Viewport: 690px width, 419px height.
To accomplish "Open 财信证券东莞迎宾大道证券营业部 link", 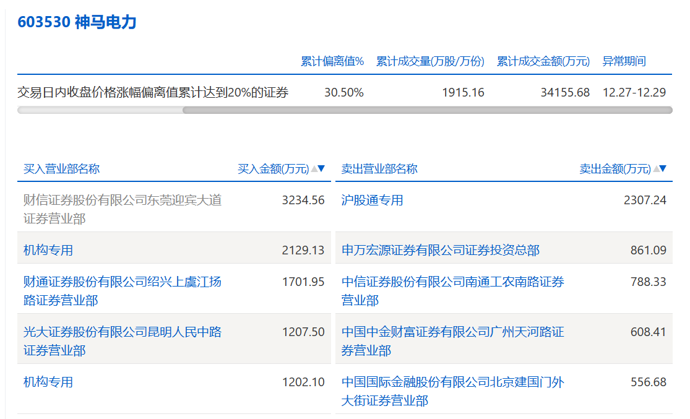I will coord(123,209).
